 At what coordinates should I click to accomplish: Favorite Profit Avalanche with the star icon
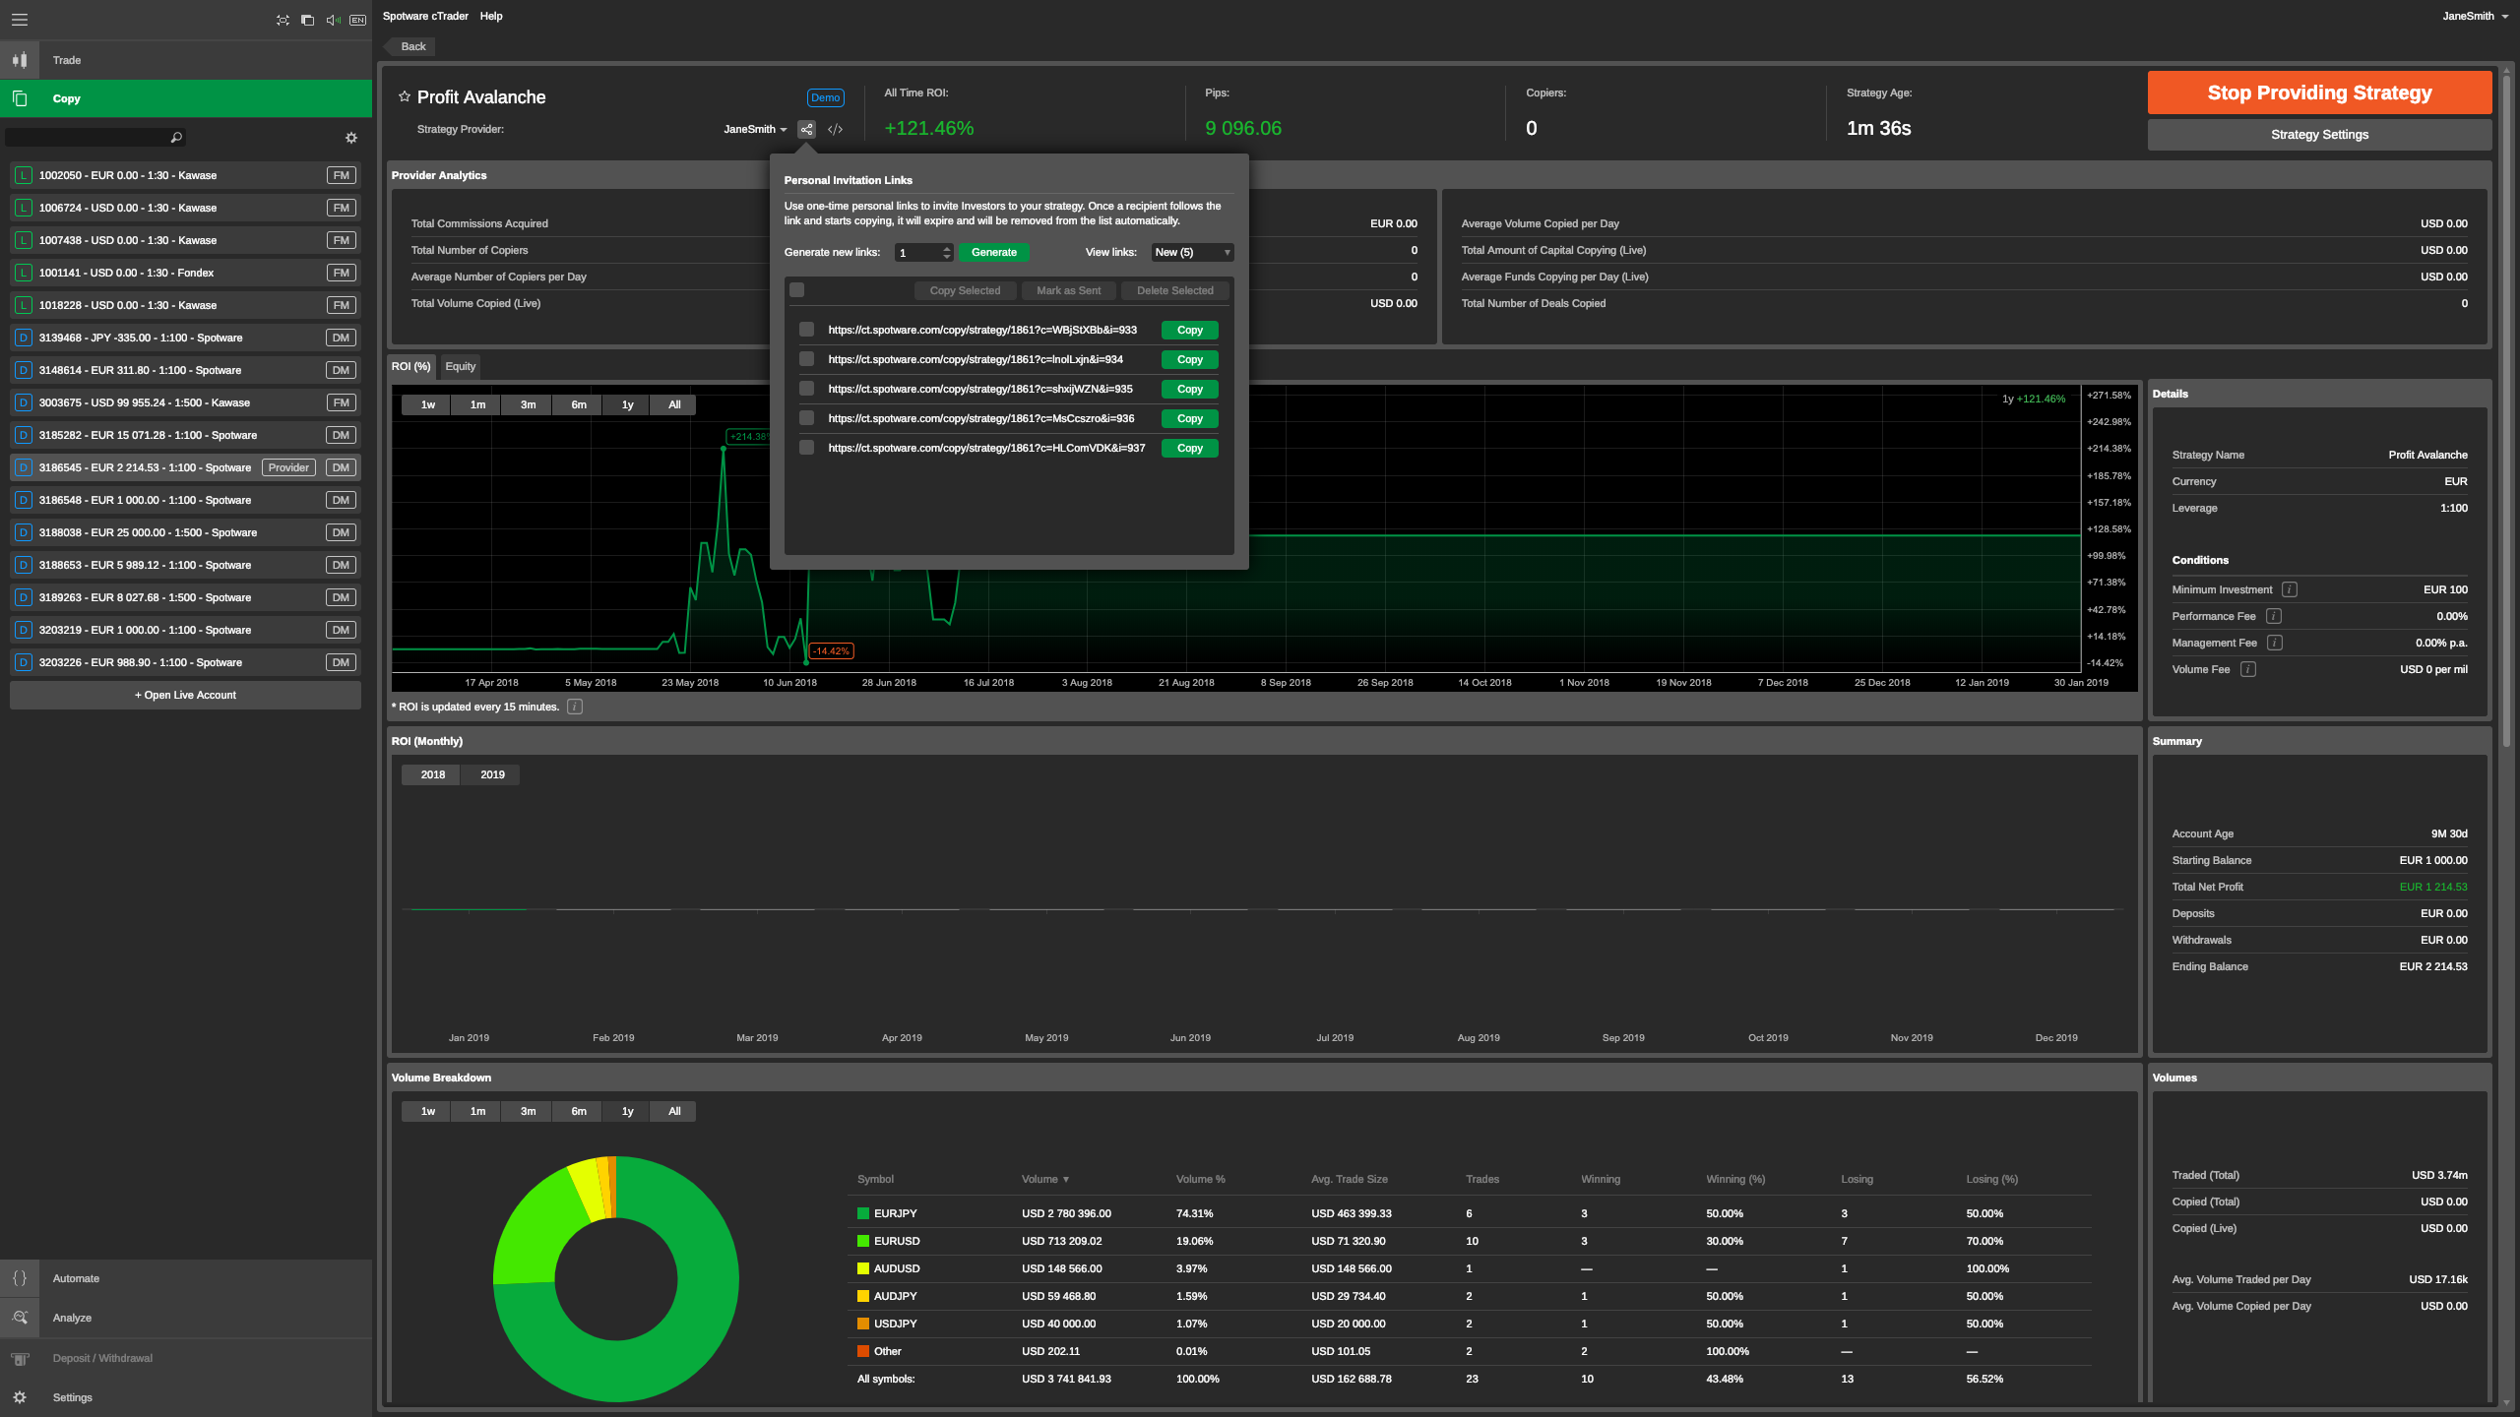[x=404, y=96]
